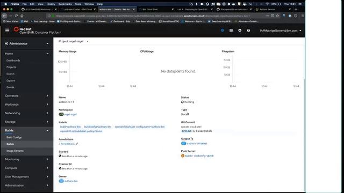Image resolution: width=344 pixels, height=193 pixels.
Task: Open Events in sidebar
Action: (10, 87)
